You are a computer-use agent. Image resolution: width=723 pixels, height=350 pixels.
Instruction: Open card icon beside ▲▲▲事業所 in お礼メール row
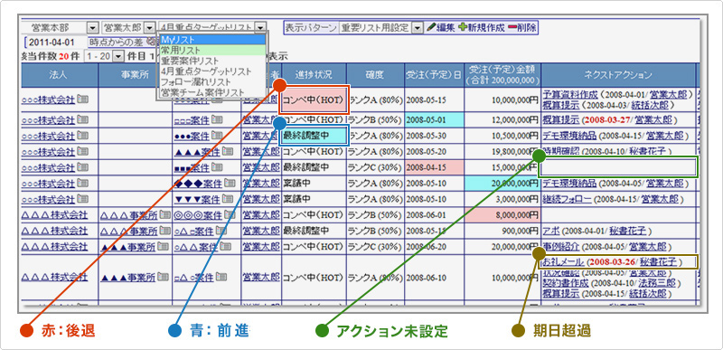[x=163, y=277]
